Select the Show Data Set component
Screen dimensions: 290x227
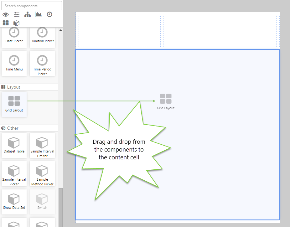tap(14, 202)
